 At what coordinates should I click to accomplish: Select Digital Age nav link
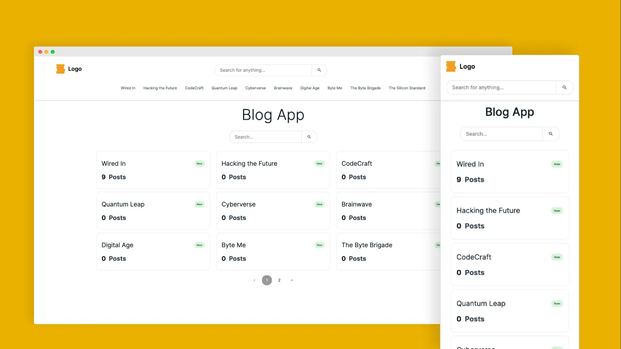310,88
